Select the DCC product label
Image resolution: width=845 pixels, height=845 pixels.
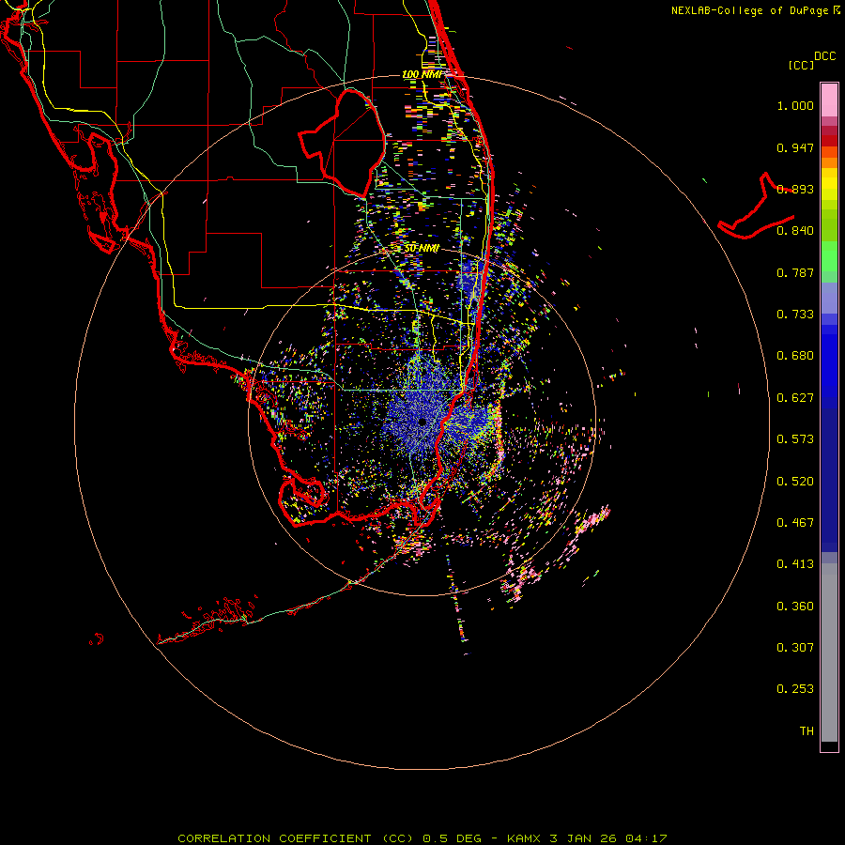(824, 56)
